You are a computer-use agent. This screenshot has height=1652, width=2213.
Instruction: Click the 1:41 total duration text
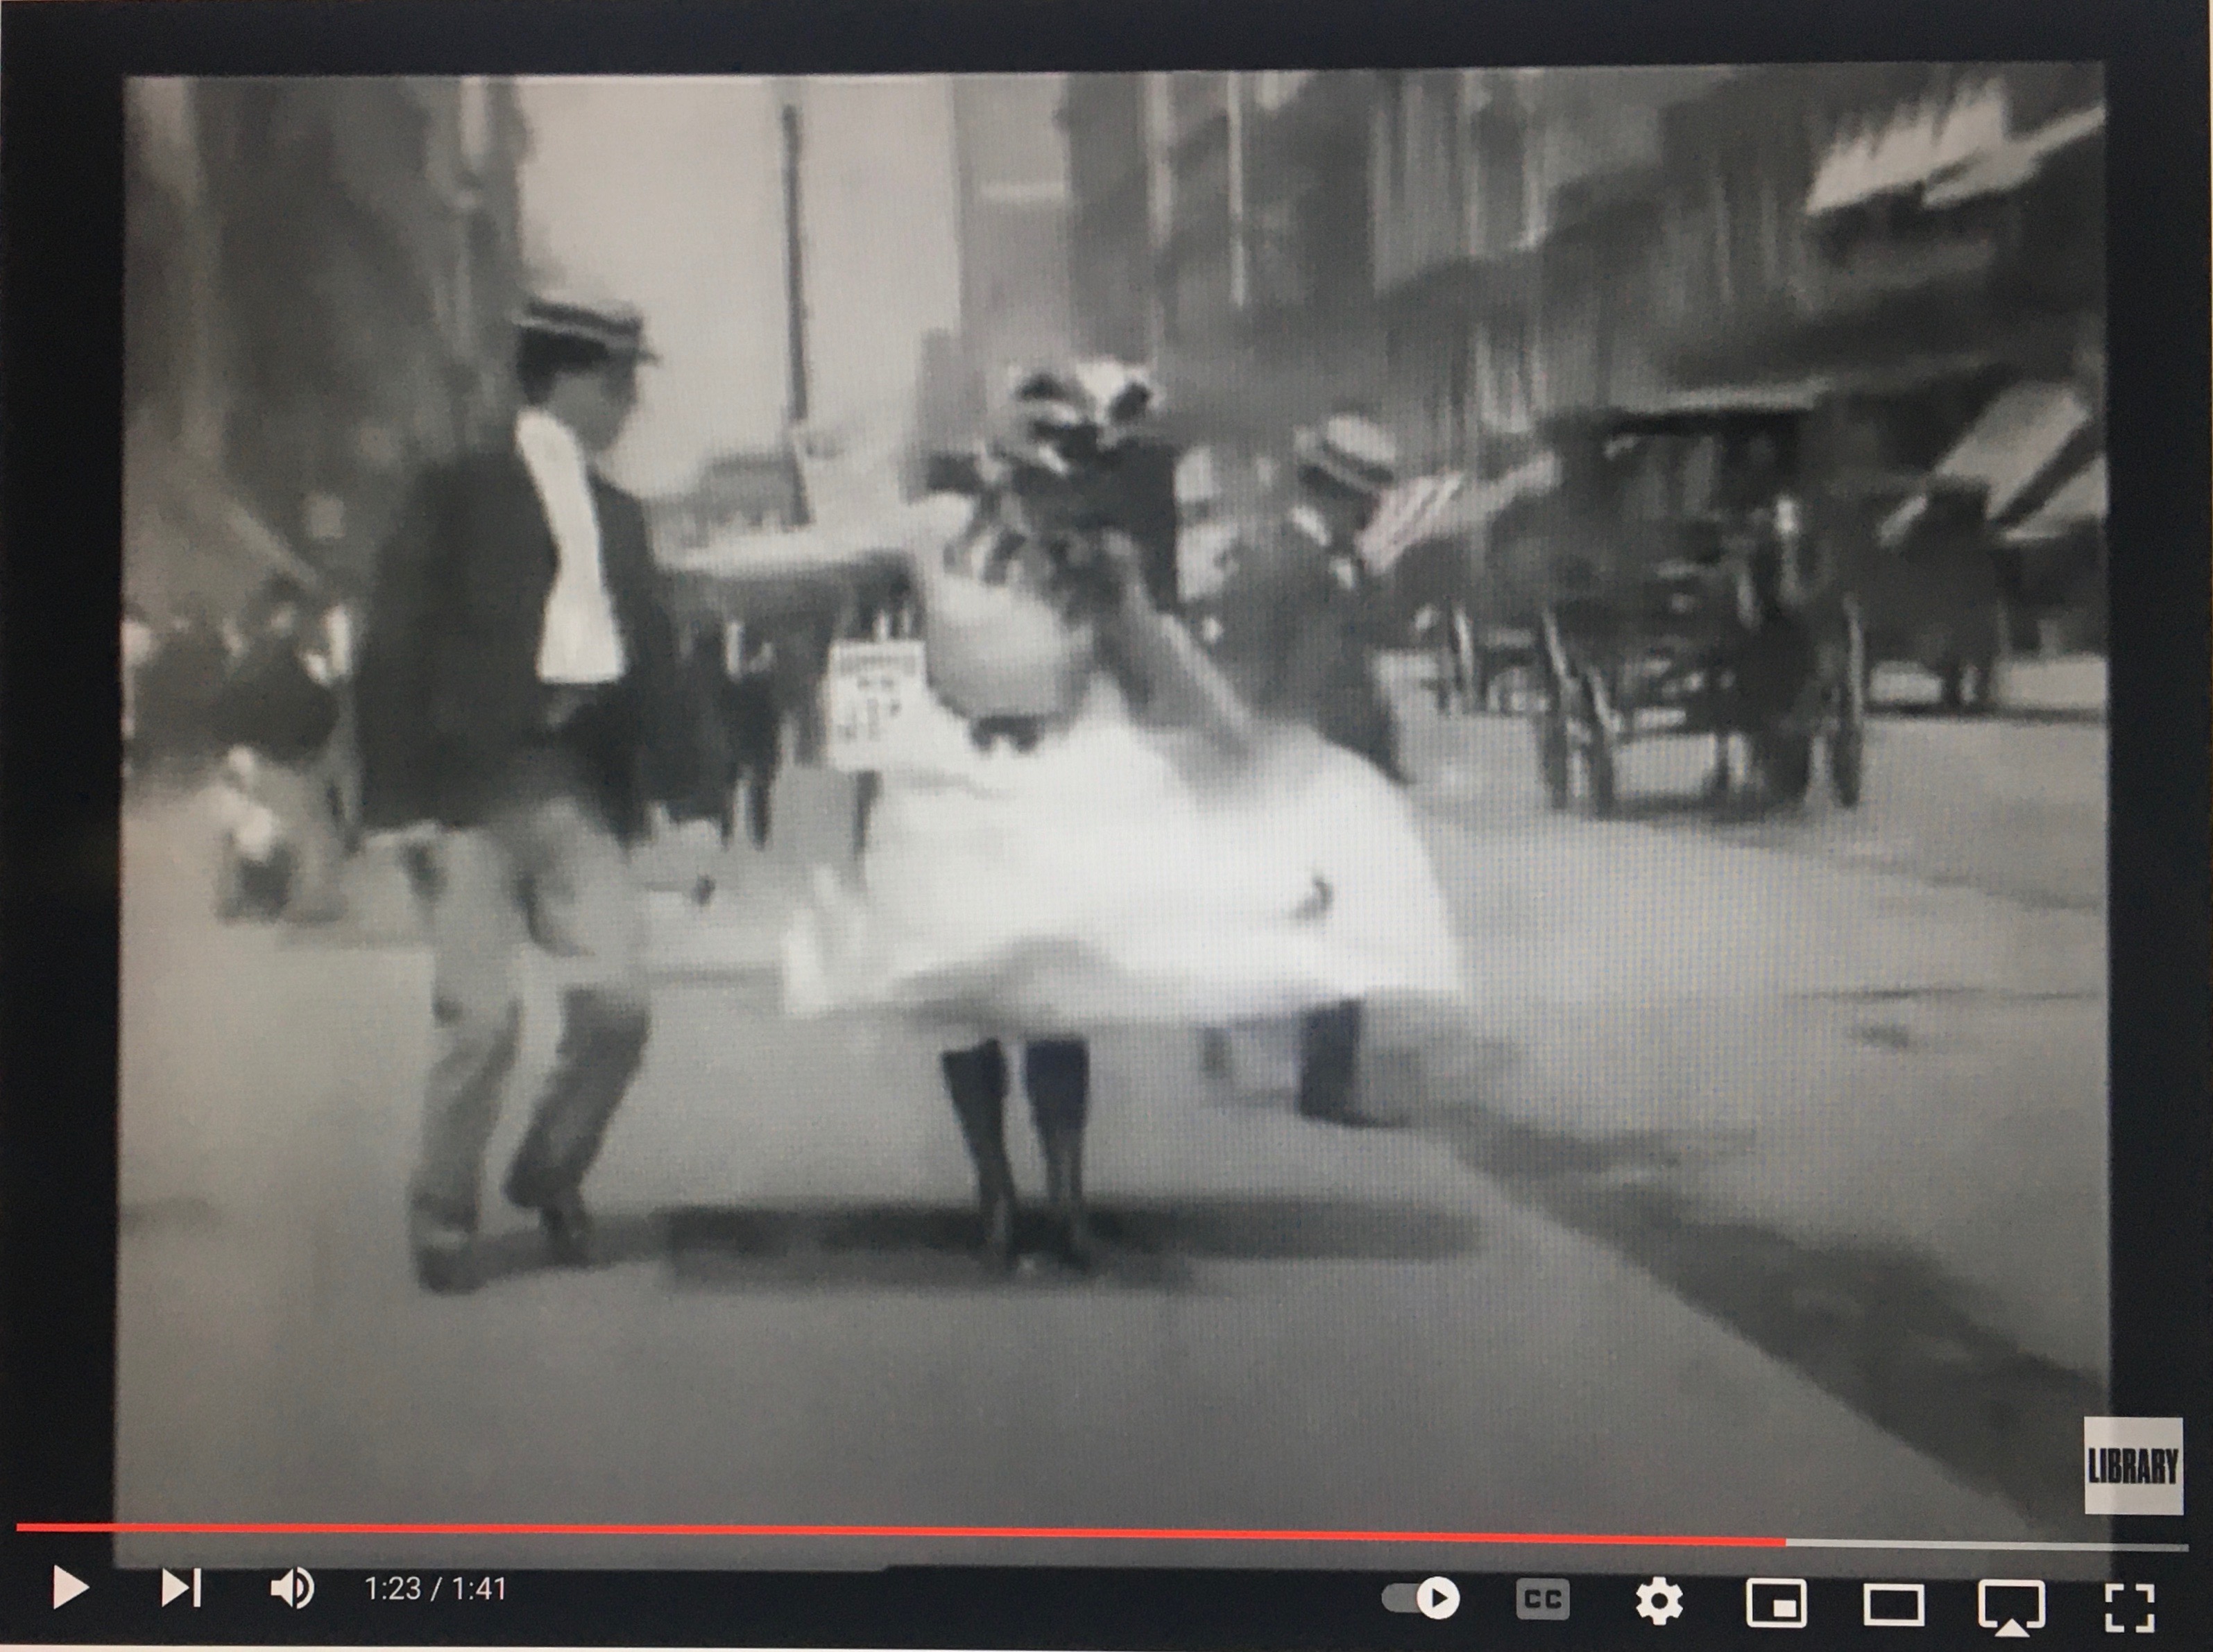coord(479,1589)
